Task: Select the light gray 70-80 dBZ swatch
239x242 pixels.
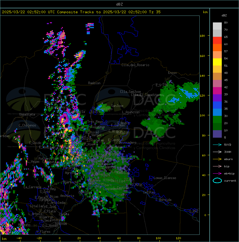Action: pos(217,26)
